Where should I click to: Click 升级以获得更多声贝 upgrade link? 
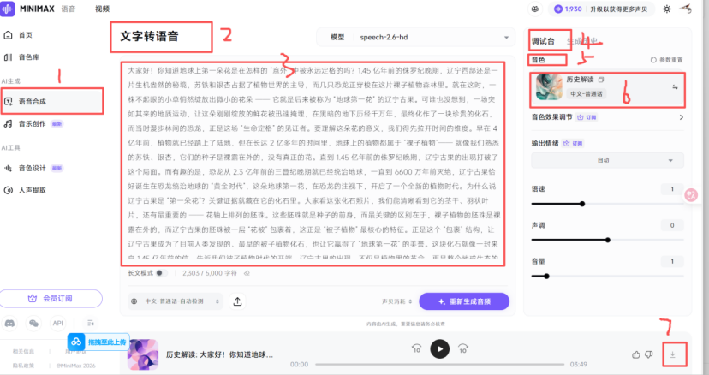618,9
